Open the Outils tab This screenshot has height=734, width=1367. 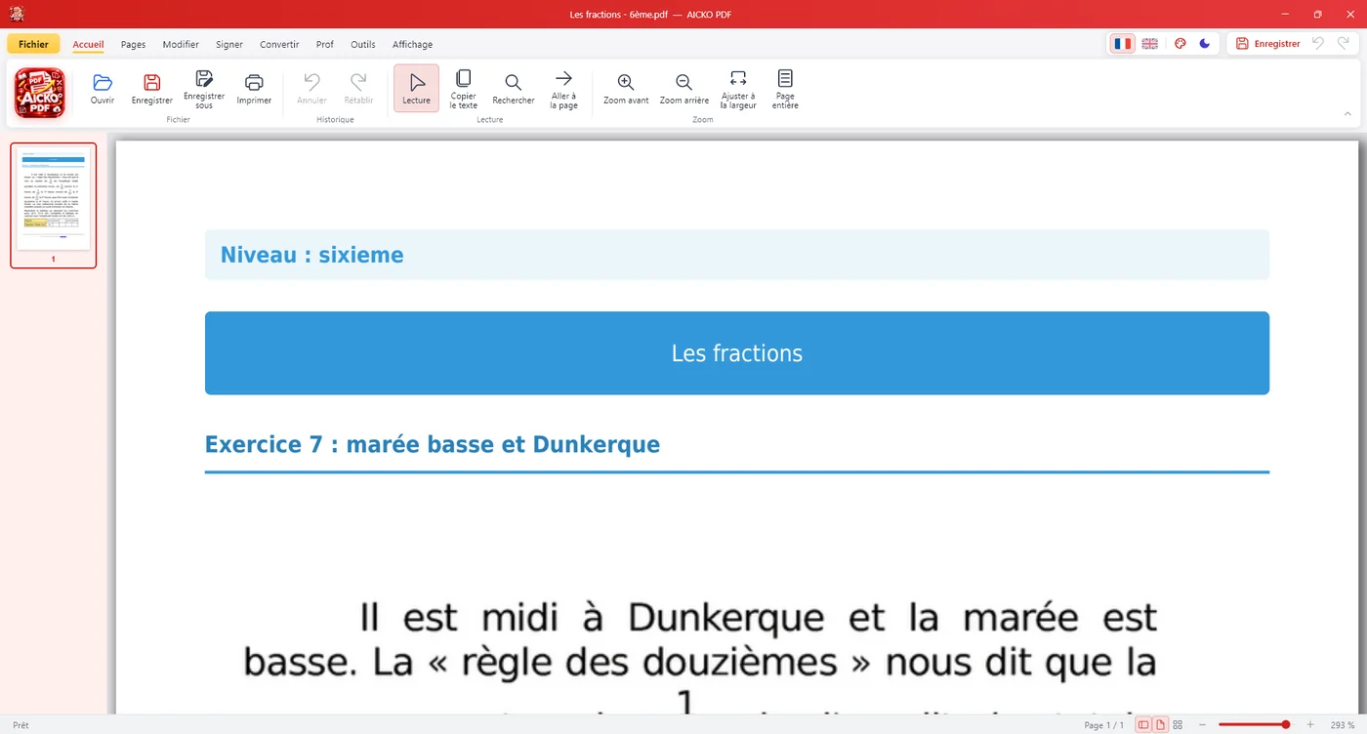(362, 44)
